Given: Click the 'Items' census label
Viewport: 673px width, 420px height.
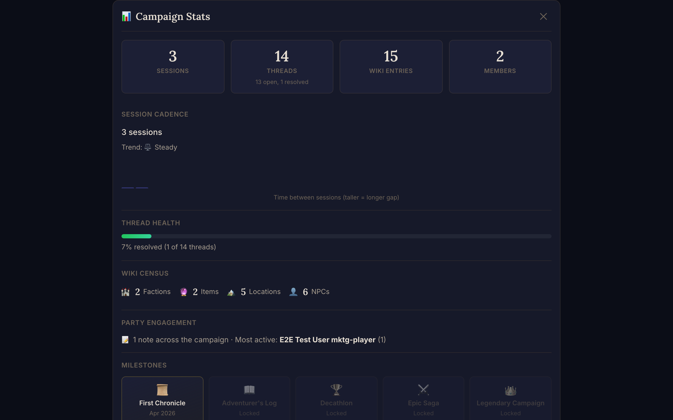Looking at the screenshot, I should point(210,292).
